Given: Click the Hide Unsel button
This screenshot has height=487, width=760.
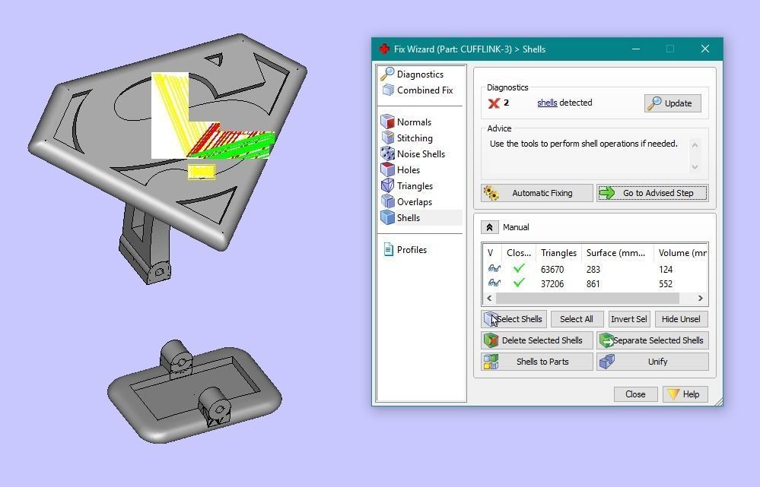Looking at the screenshot, I should 681,319.
